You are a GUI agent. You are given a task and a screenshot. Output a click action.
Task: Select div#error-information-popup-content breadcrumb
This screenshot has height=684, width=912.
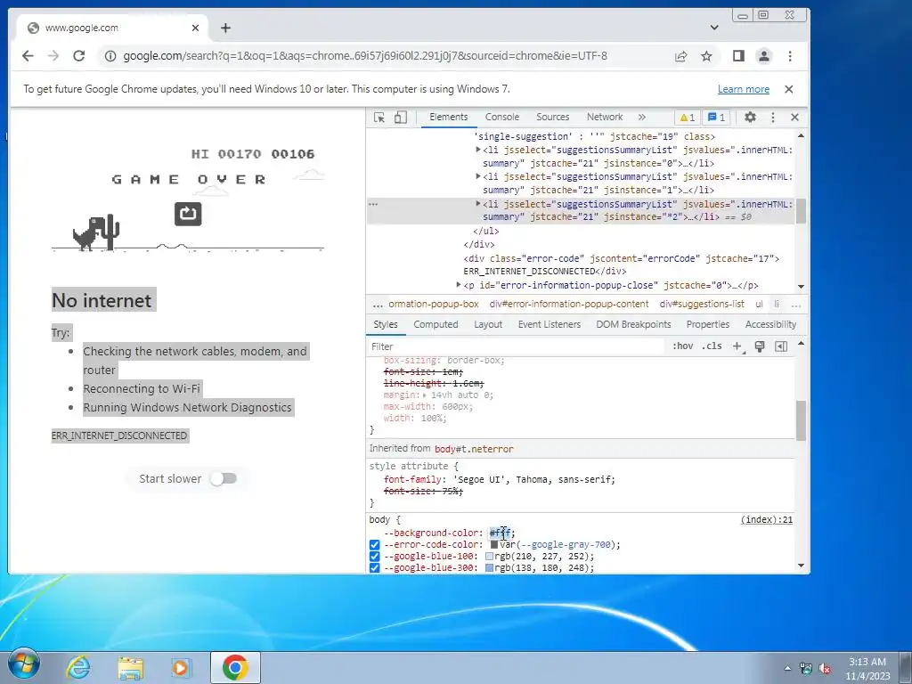tap(569, 305)
